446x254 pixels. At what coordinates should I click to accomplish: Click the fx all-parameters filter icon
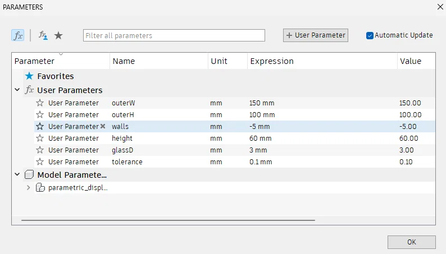coord(18,35)
